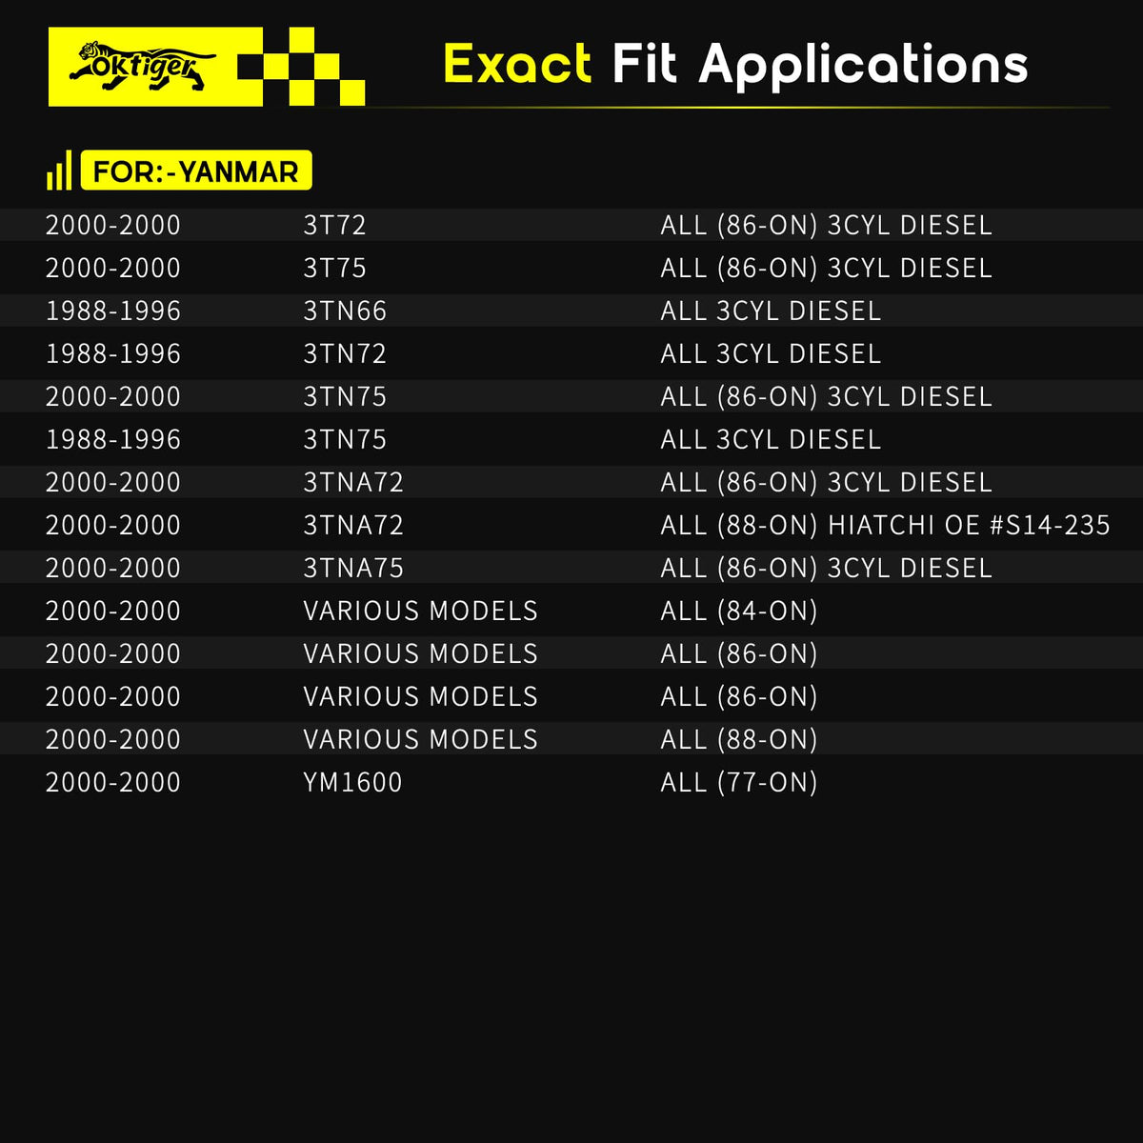Select year 2000-2000 in the YM1600 row
Viewport: 1143px width, 1143px height.
tap(113, 782)
